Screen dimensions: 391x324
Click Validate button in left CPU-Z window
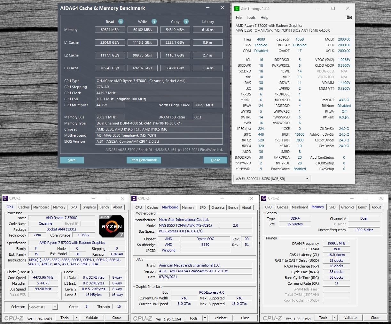tap(92, 318)
